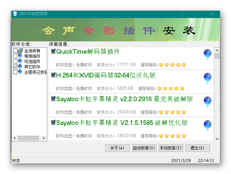Click the 状态 status bar label

coord(16,160)
